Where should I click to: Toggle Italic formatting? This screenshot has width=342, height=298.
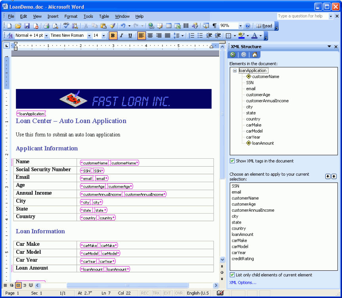(x=122, y=36)
